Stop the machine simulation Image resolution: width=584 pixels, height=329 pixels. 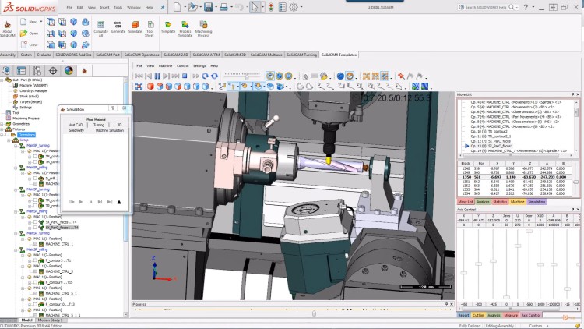185,76
